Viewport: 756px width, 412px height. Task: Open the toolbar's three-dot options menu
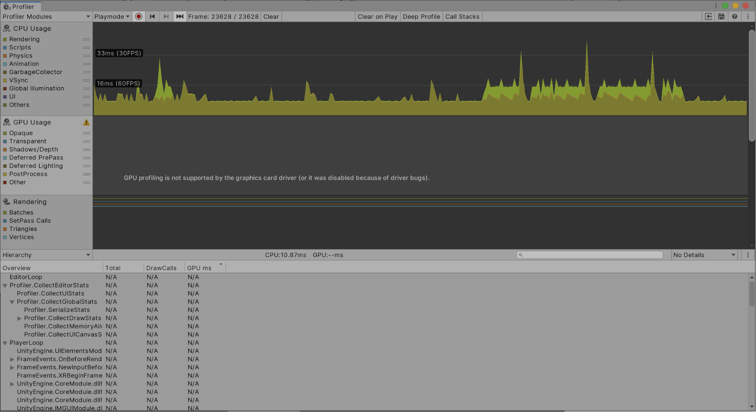click(748, 17)
